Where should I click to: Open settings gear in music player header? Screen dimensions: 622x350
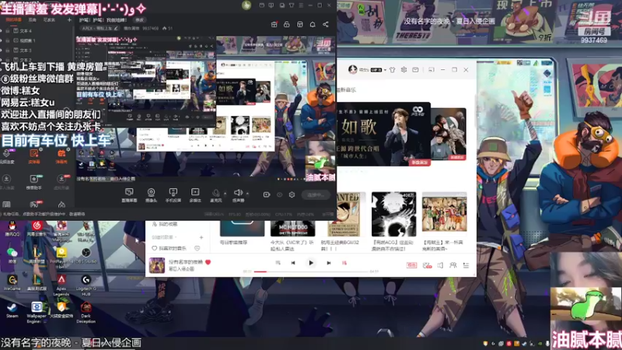tap(404, 70)
